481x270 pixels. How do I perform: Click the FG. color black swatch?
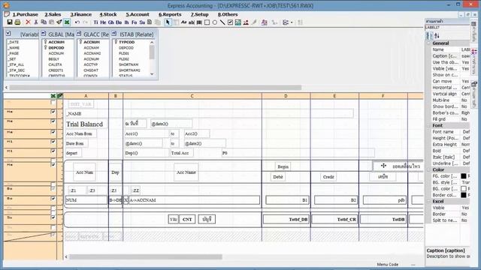(x=464, y=176)
